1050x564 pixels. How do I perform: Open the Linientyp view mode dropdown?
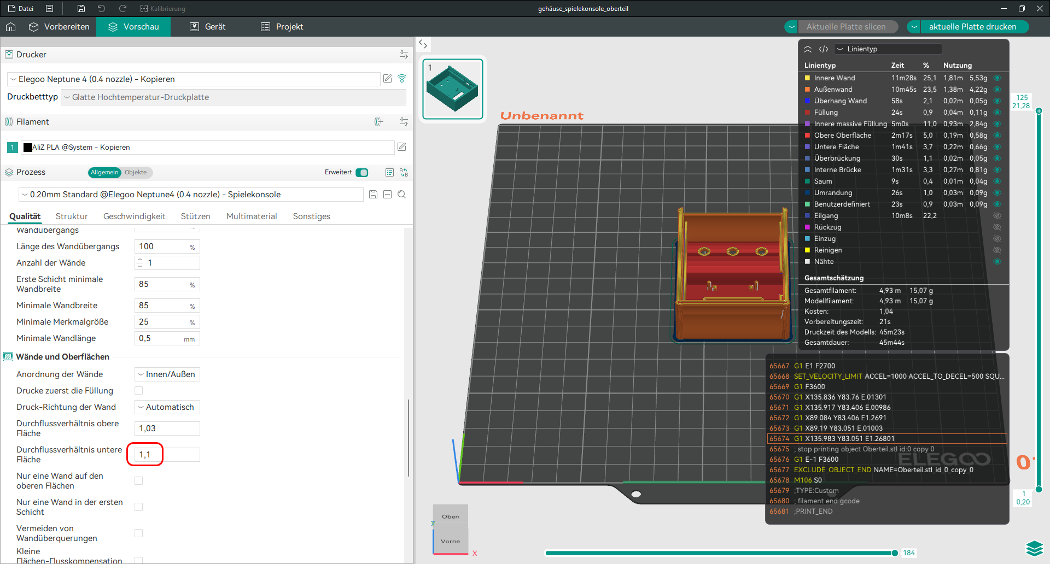tap(888, 49)
